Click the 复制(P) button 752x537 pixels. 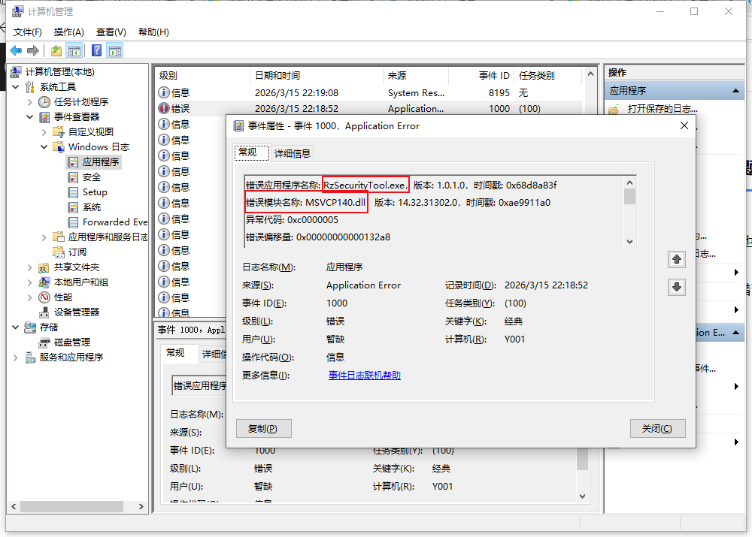coord(263,428)
